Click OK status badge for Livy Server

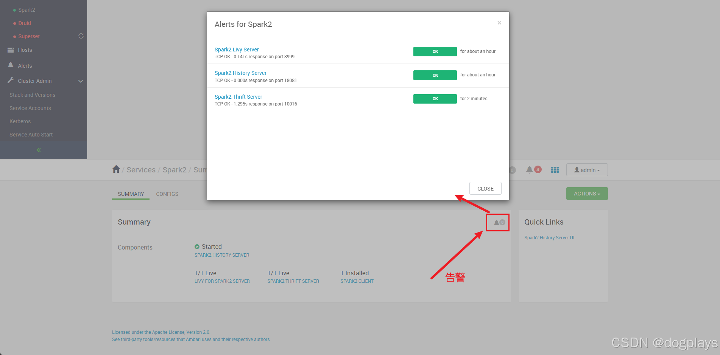pyautogui.click(x=435, y=51)
